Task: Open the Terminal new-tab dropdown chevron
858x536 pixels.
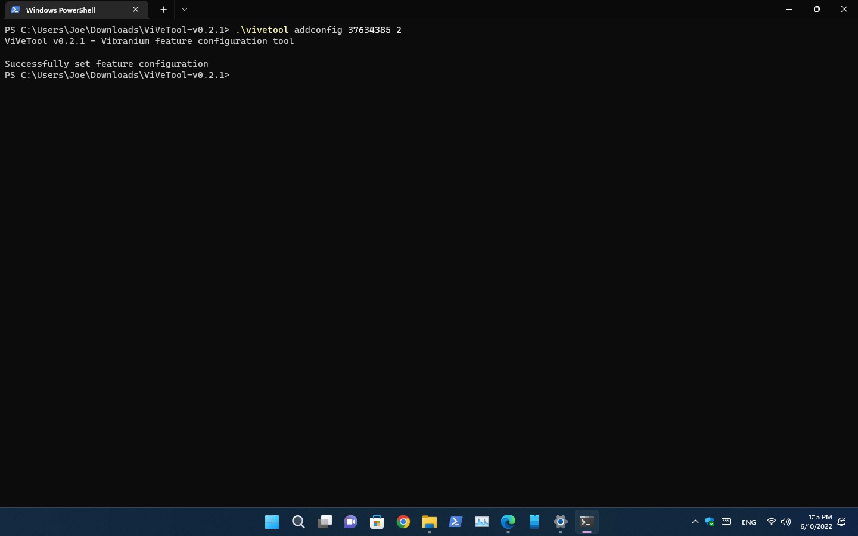Action: 184,10
